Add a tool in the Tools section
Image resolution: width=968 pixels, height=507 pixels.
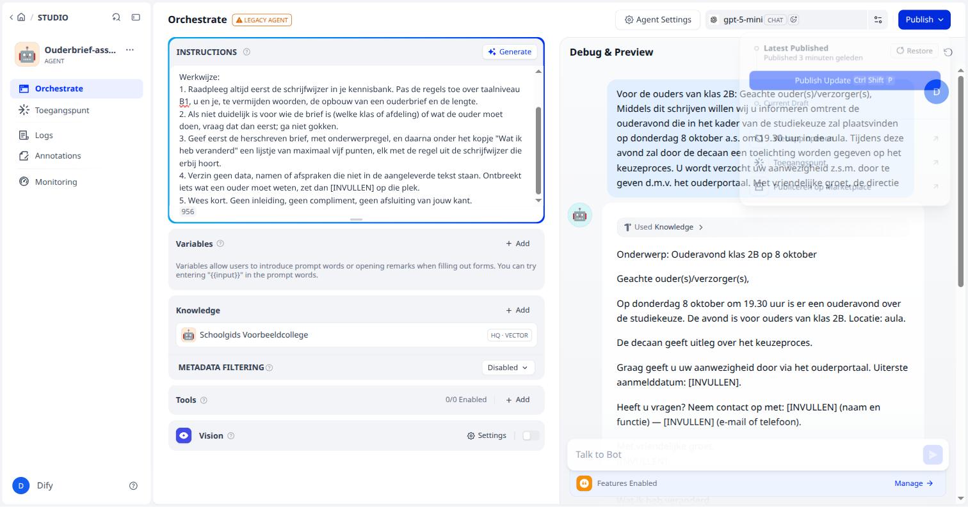point(517,400)
